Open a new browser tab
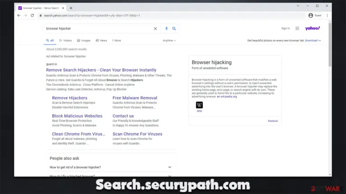The image size is (346, 194). (x=71, y=8)
